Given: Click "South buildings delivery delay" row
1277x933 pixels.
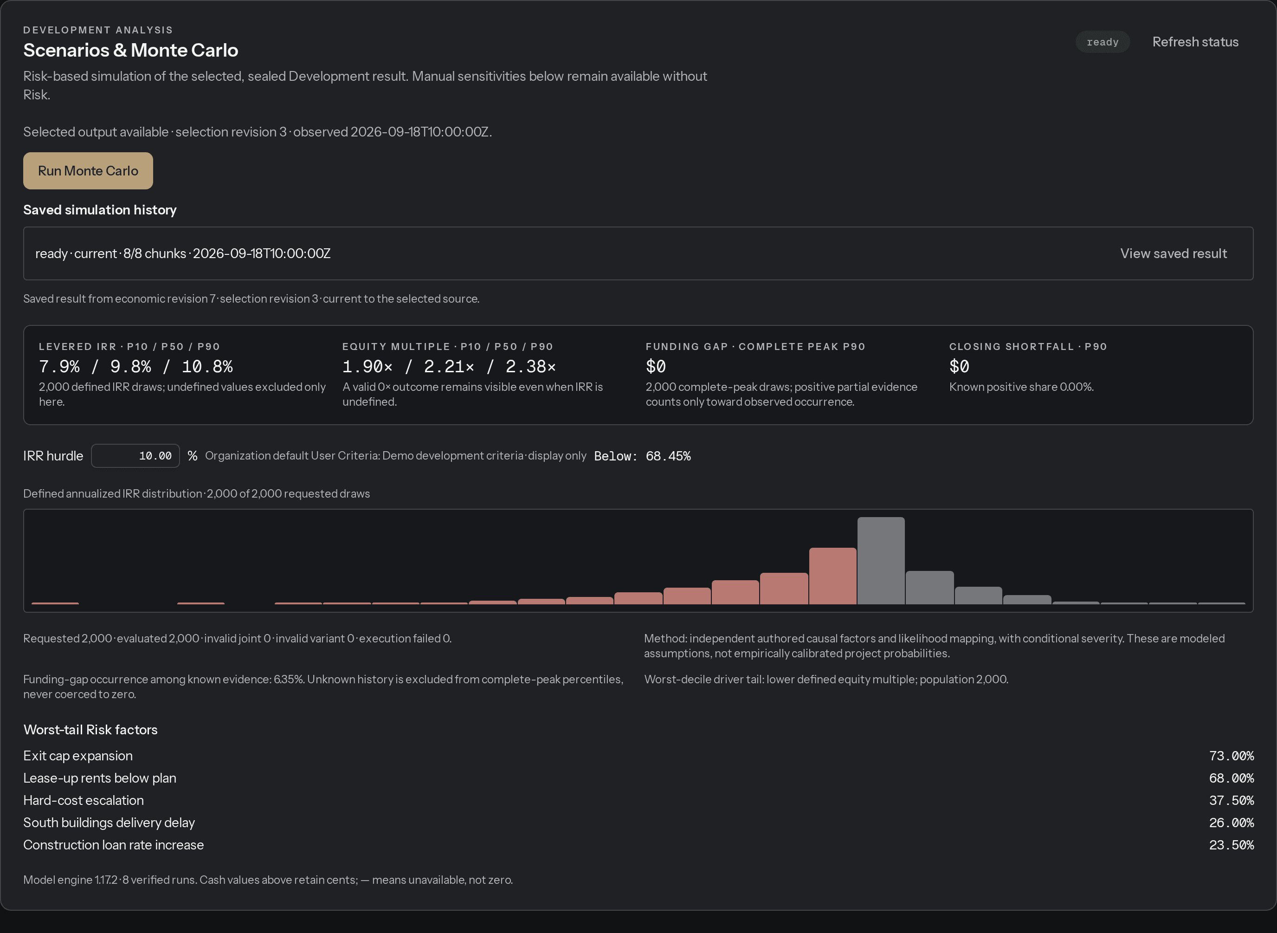Looking at the screenshot, I should click(x=109, y=823).
